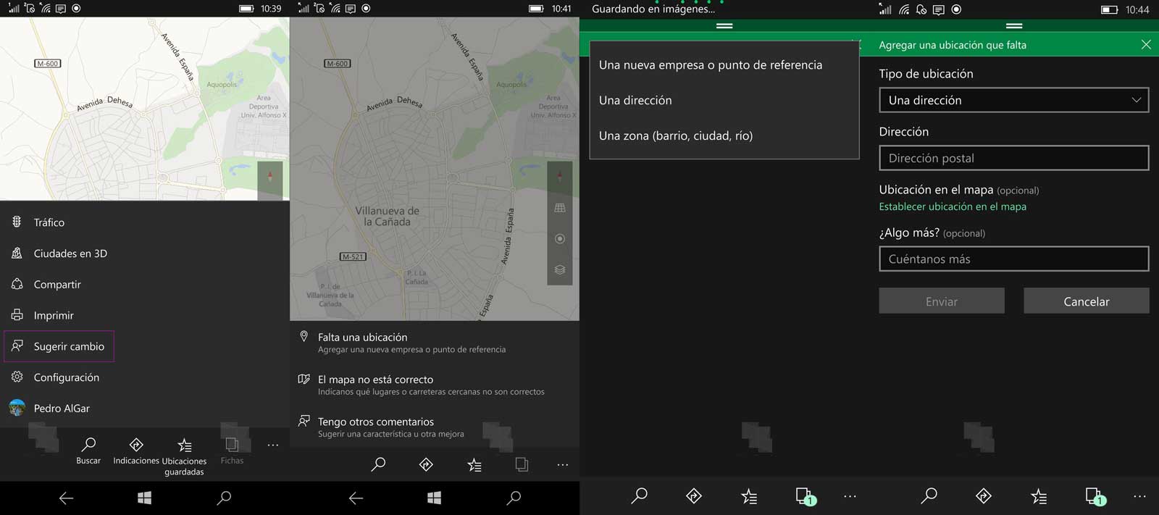Close the Agregar una ubicación que falta form
Image resolution: width=1159 pixels, height=515 pixels.
1146,45
